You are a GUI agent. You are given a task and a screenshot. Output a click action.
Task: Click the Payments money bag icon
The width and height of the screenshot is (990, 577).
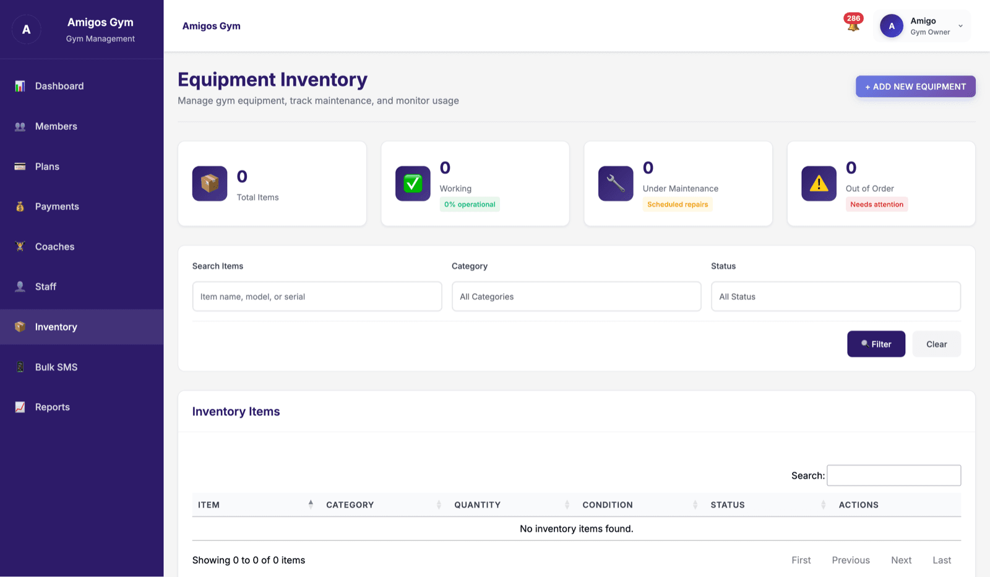point(20,207)
